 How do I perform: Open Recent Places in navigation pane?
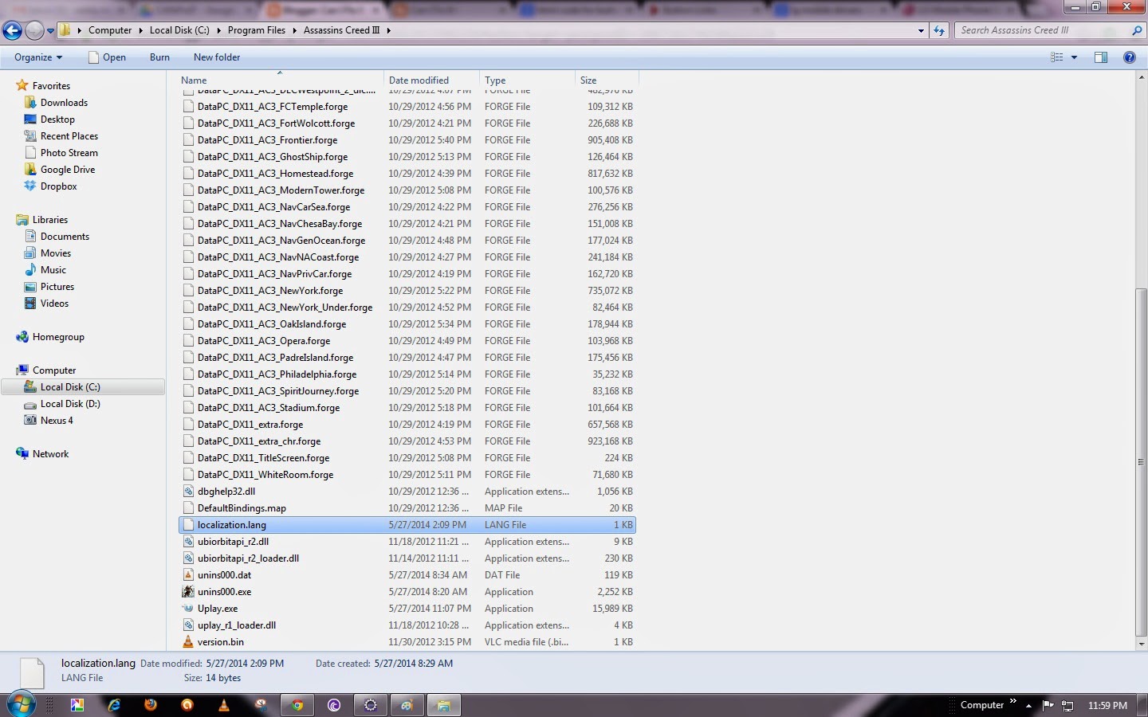69,136
